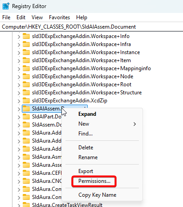Open the Edit menu

pyautogui.click(x=21, y=17)
